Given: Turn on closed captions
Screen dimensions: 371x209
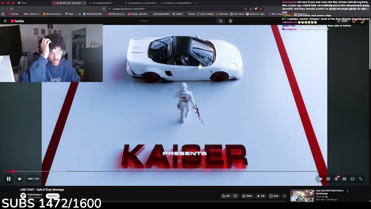Looking at the screenshot, I should (x=328, y=179).
